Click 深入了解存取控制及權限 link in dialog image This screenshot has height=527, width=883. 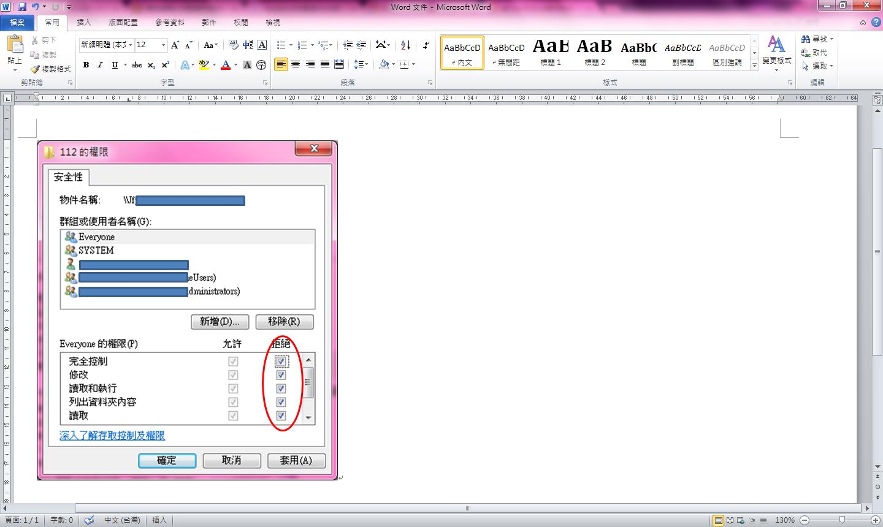(112, 436)
